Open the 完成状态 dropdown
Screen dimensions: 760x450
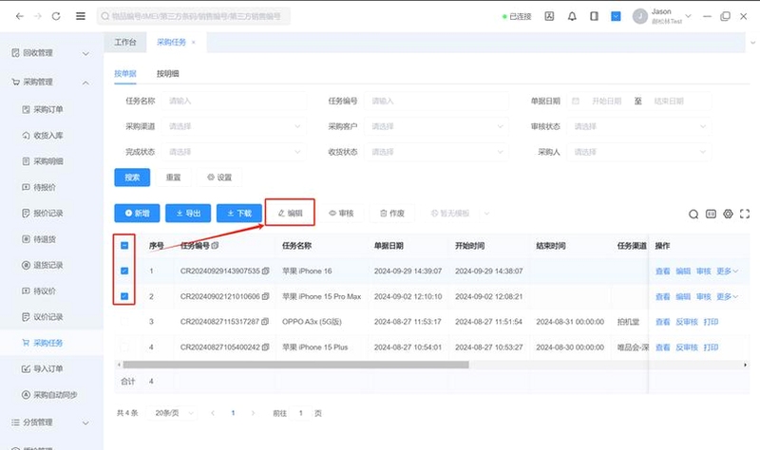tap(234, 152)
